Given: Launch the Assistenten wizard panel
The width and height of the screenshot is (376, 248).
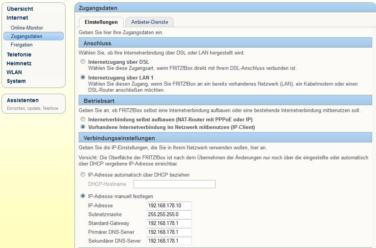Looking at the screenshot, I should [23, 100].
